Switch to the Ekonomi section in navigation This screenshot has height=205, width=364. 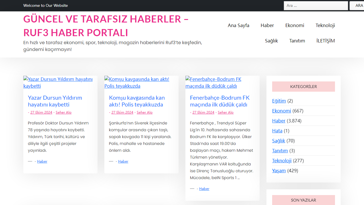click(295, 25)
